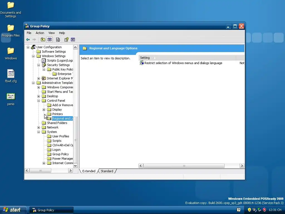Viewport: 285px width, 214px height.
Task: Open the Help menu
Action: click(x=62, y=33)
